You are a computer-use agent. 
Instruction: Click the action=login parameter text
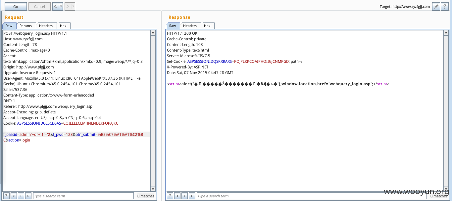(x=19, y=140)
